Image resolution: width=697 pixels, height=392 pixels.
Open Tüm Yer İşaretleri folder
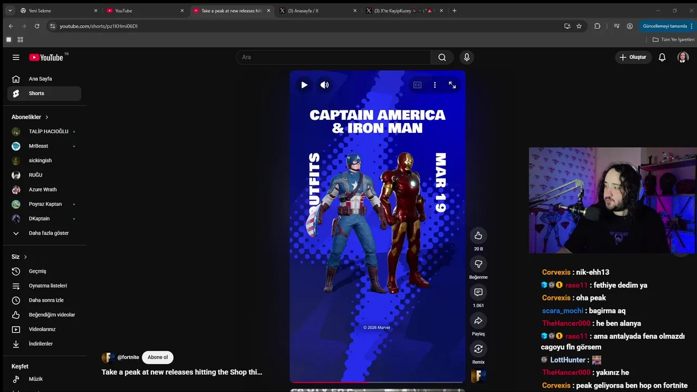click(x=674, y=40)
